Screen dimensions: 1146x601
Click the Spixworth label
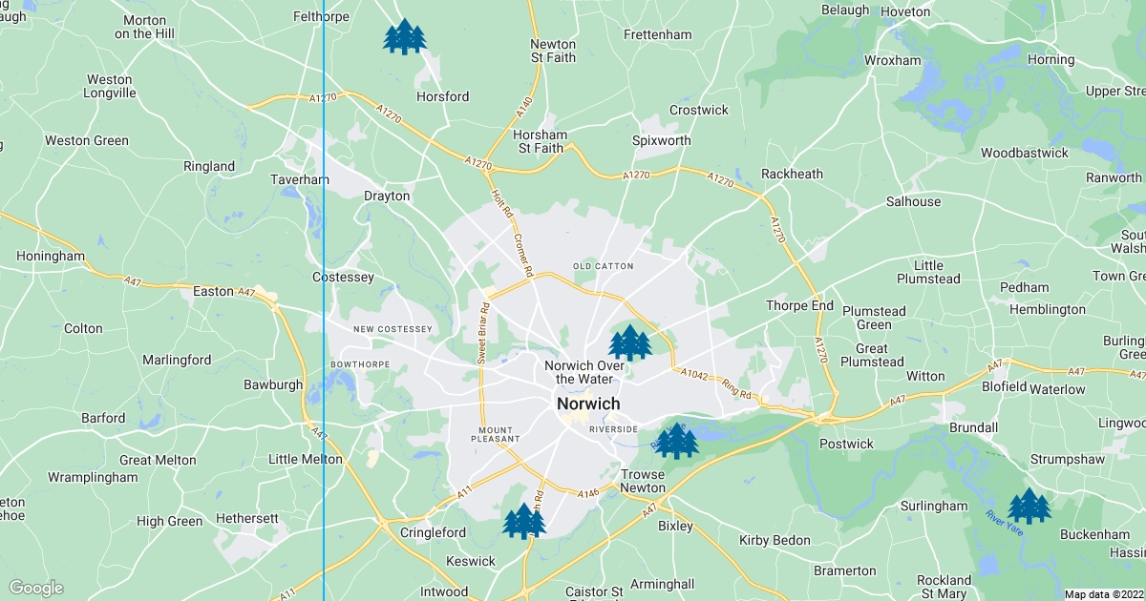click(x=662, y=140)
